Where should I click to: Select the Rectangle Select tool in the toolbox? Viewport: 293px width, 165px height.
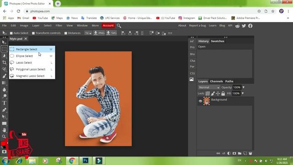pyautogui.click(x=4, y=49)
